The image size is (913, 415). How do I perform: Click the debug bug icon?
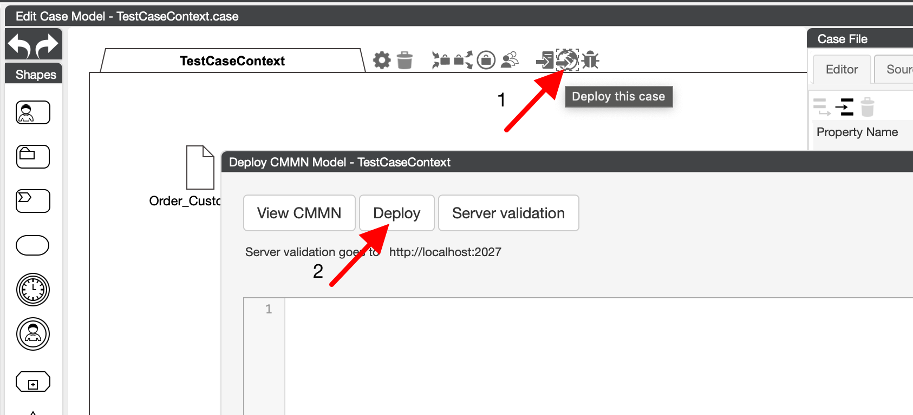590,60
